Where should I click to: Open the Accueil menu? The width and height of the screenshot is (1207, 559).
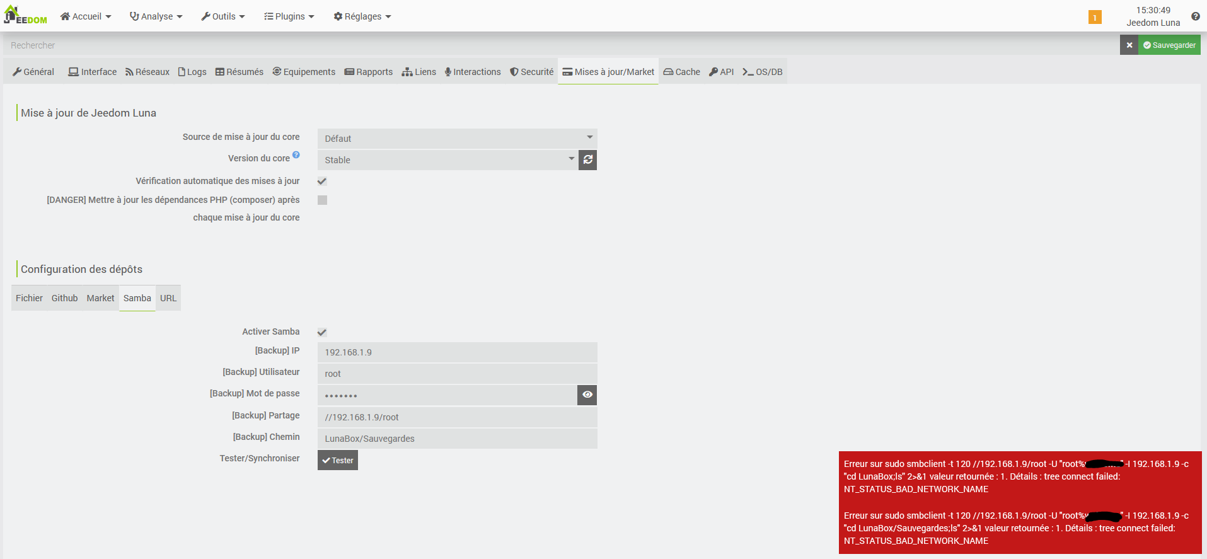86,16
